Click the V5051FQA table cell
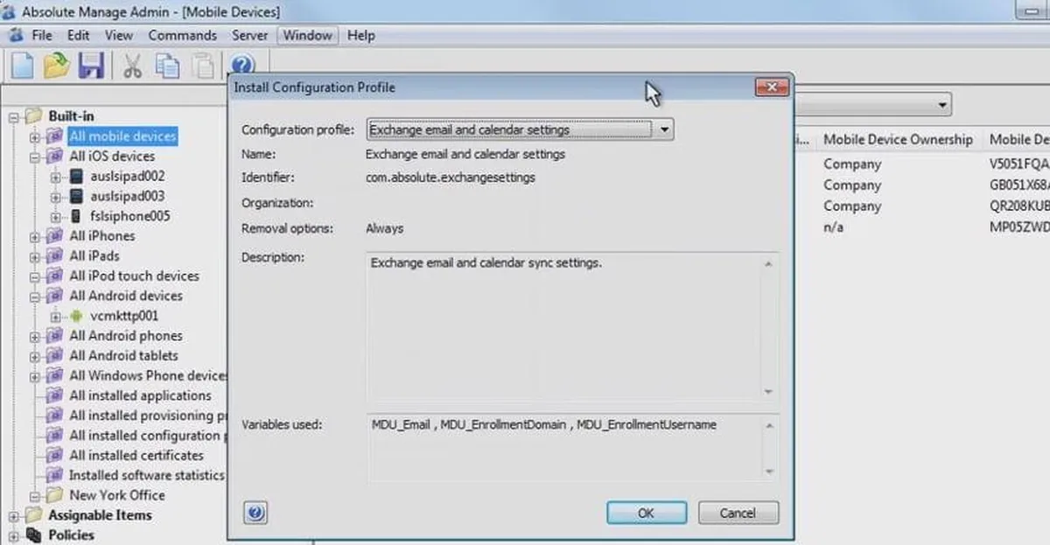Viewport: 1050px width, 545px height. coord(1019,164)
